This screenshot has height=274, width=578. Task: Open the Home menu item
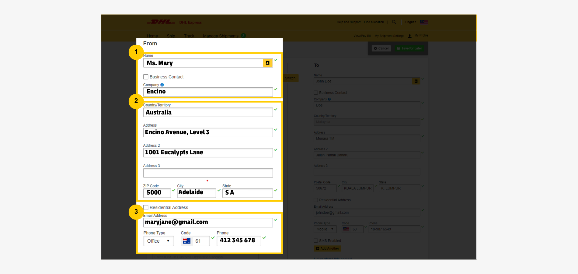click(x=152, y=36)
